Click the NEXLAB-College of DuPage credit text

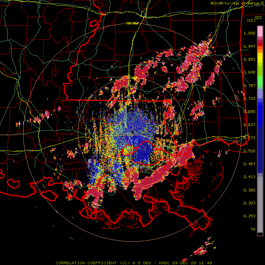237,3
